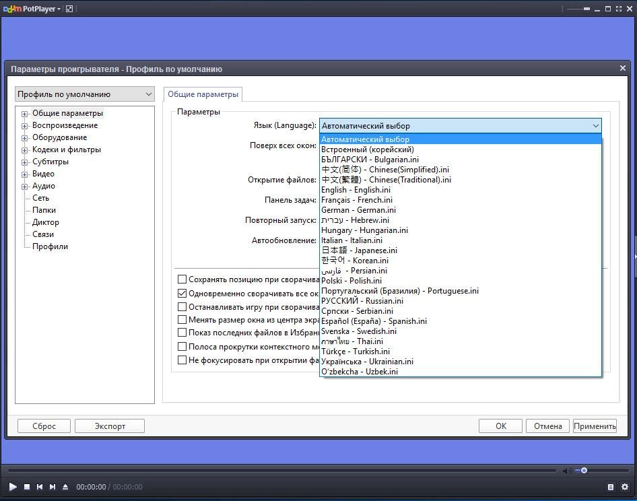
Task: Select 'Диктор' in the settings tree
Action: [46, 222]
